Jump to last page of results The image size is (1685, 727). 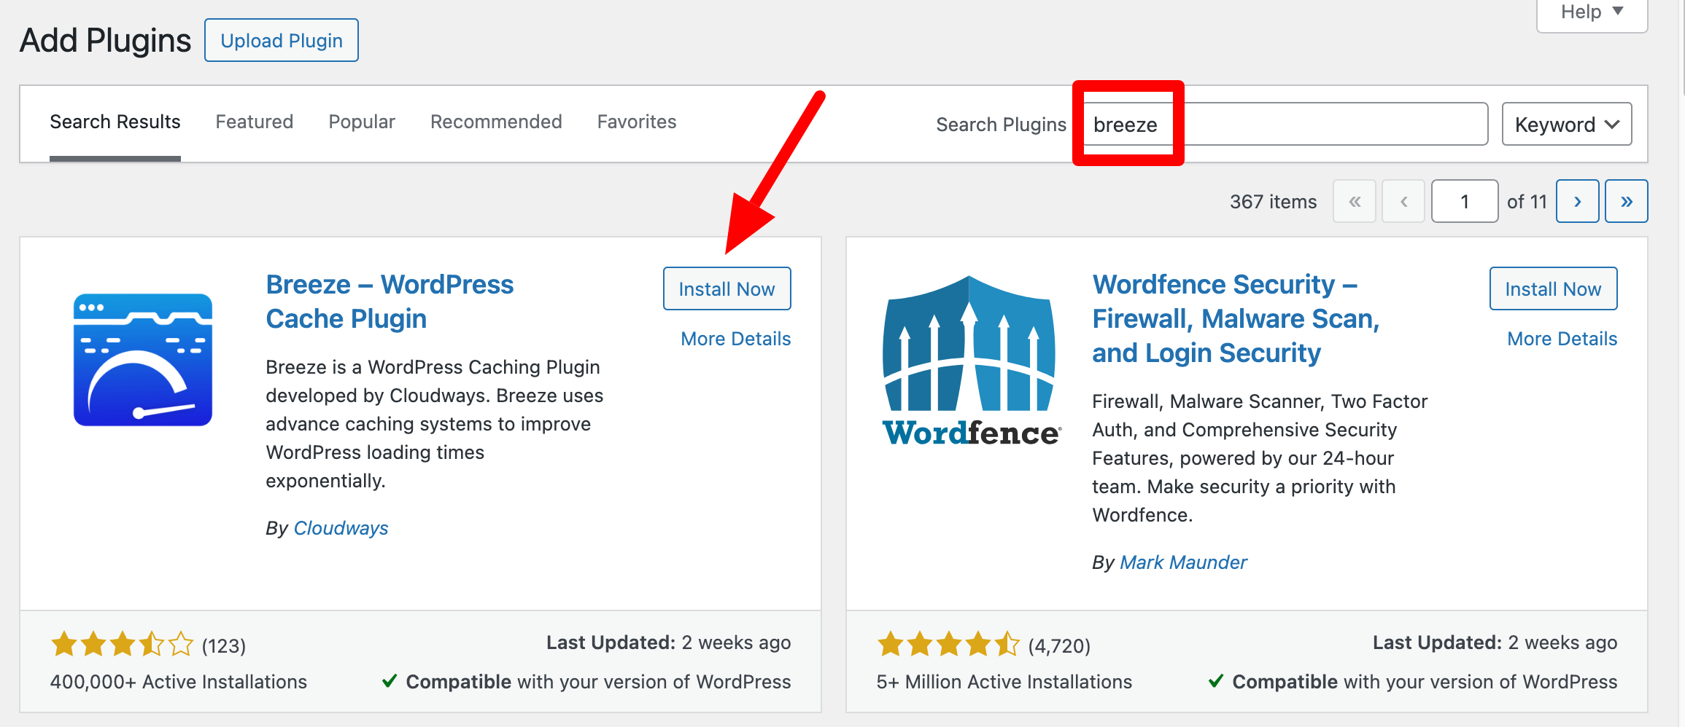pos(1626,201)
